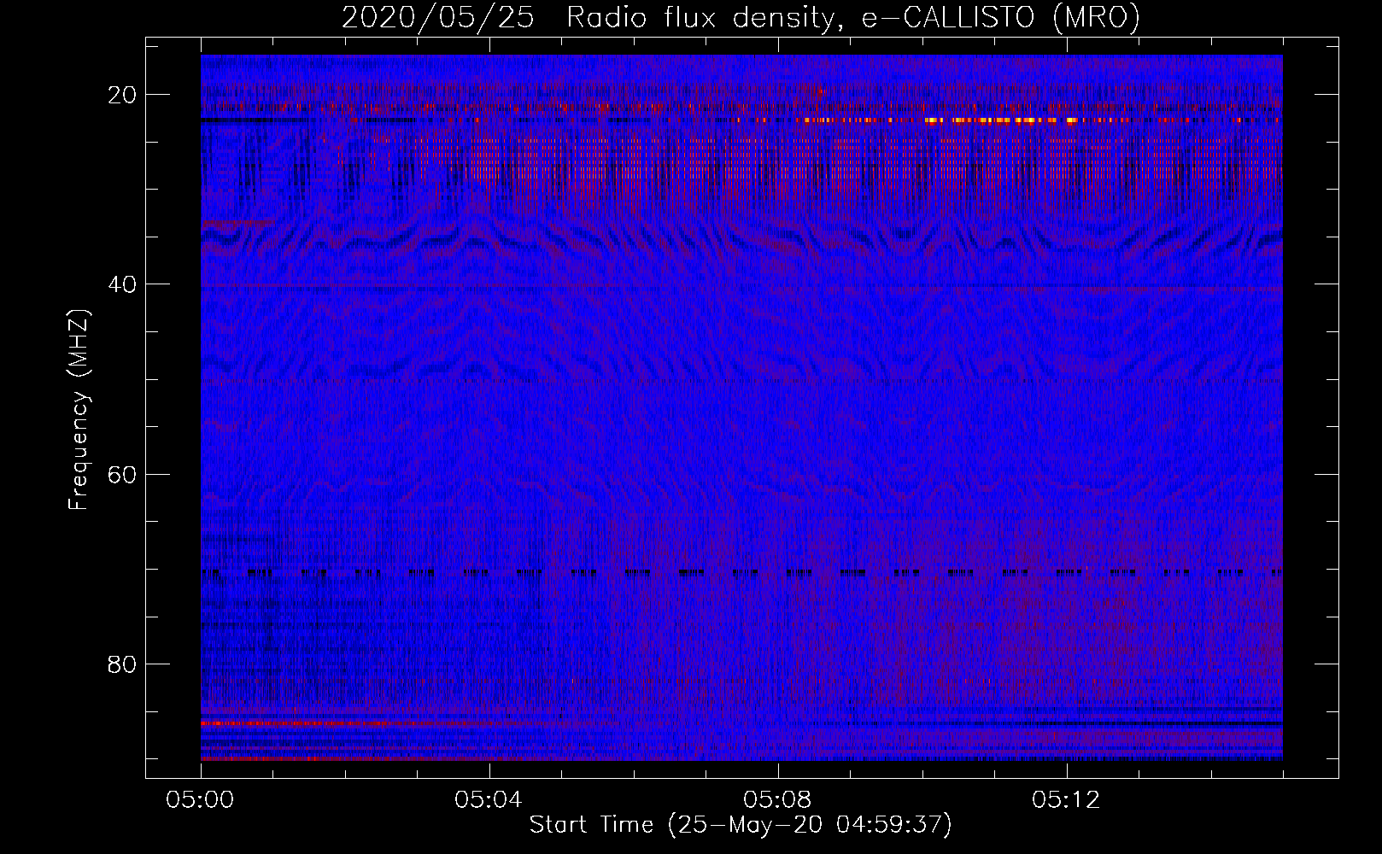
Task: Click the 20 frequency tick label
Action: pyautogui.click(x=122, y=95)
